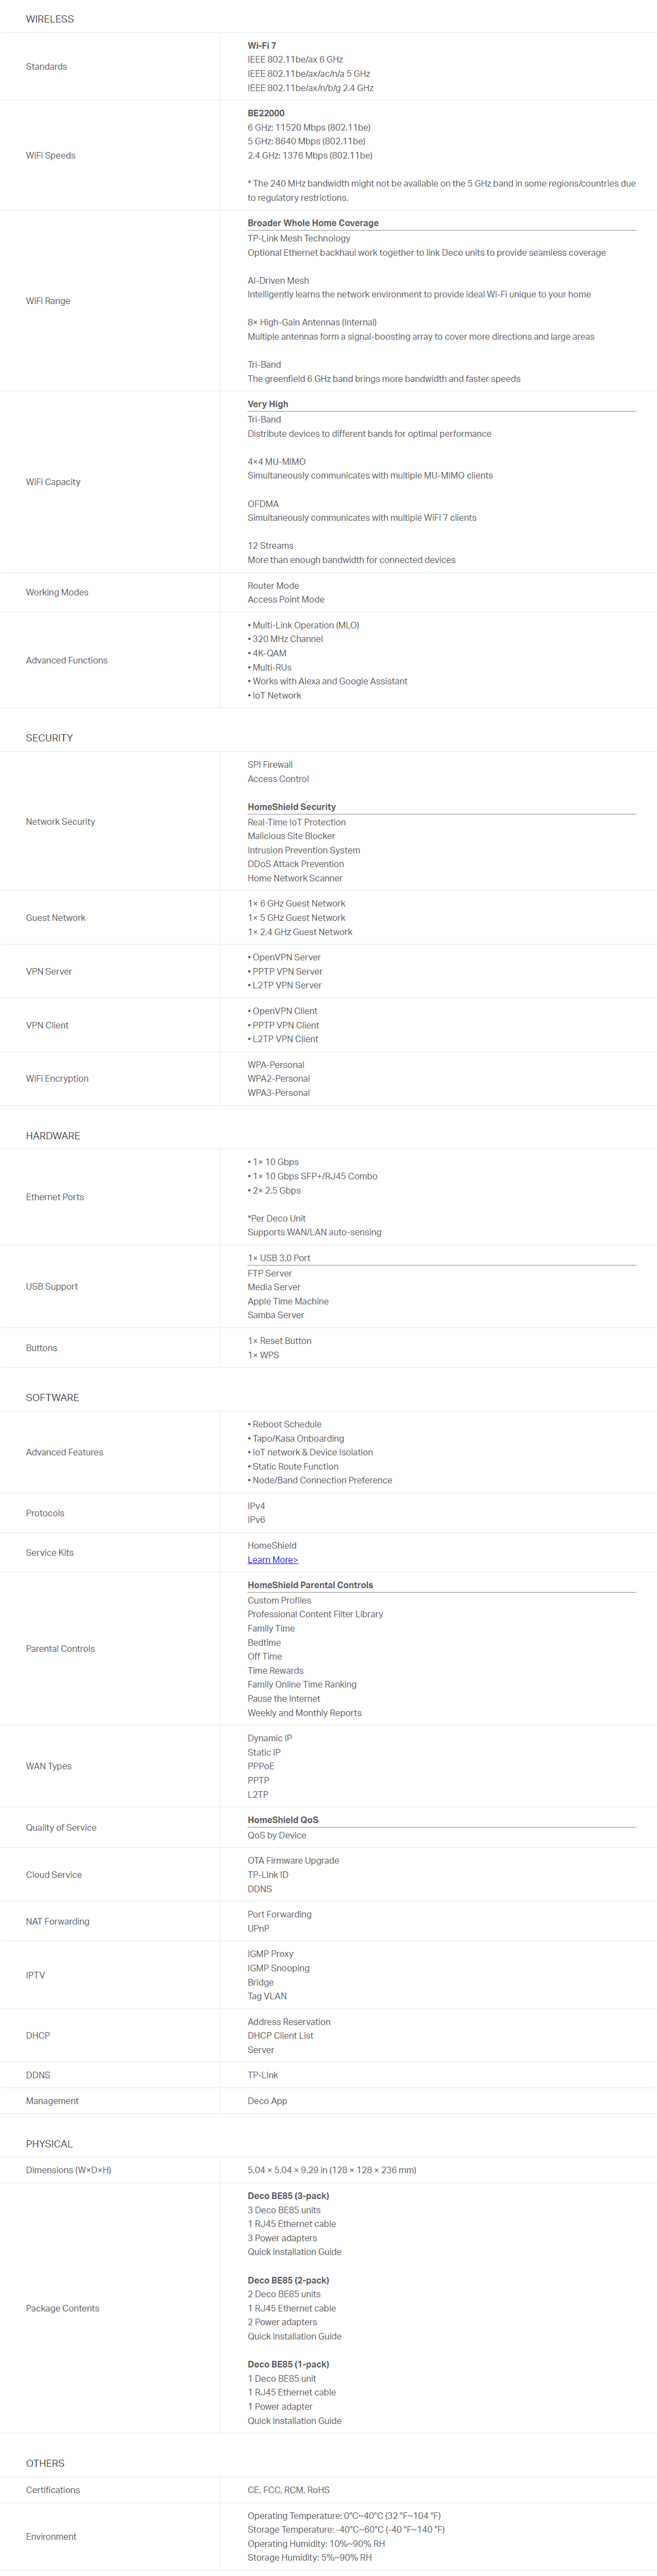Click the Multi-Link Operation (MLO) bullet
This screenshot has height=2576, width=657.
pos(304,625)
